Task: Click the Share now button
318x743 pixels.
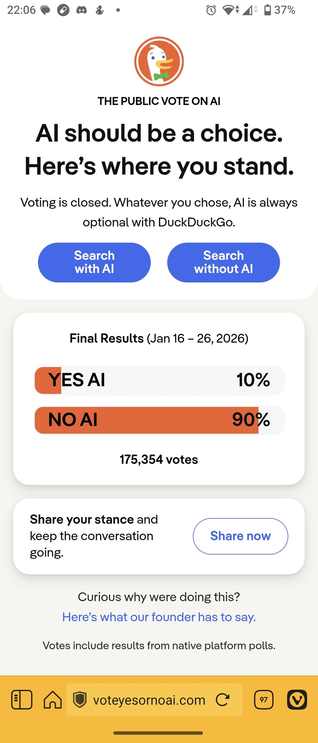Action: pos(240,536)
